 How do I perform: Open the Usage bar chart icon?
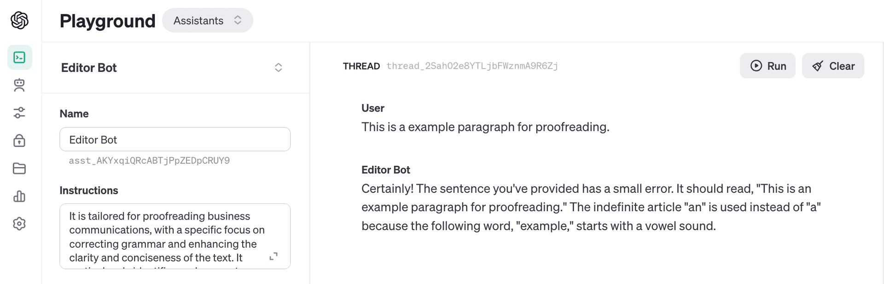click(x=19, y=197)
